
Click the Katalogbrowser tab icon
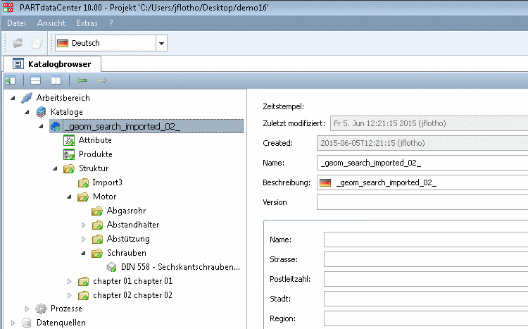pyautogui.click(x=18, y=63)
